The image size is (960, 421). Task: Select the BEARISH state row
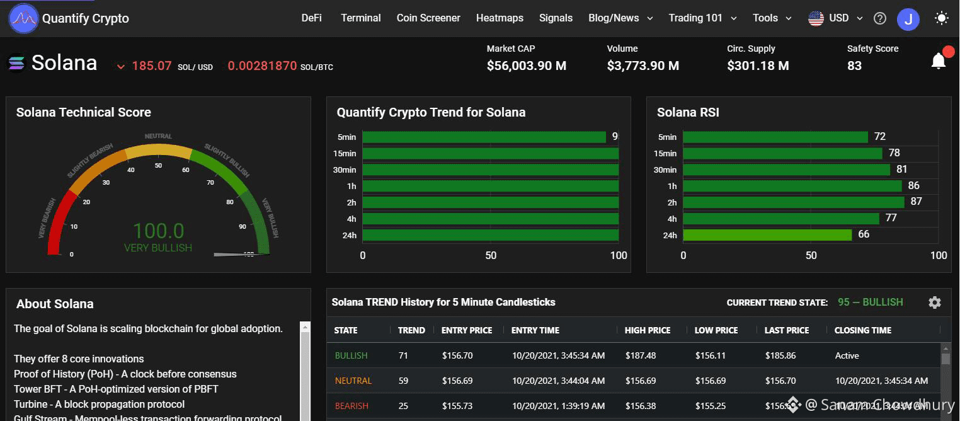click(x=634, y=406)
